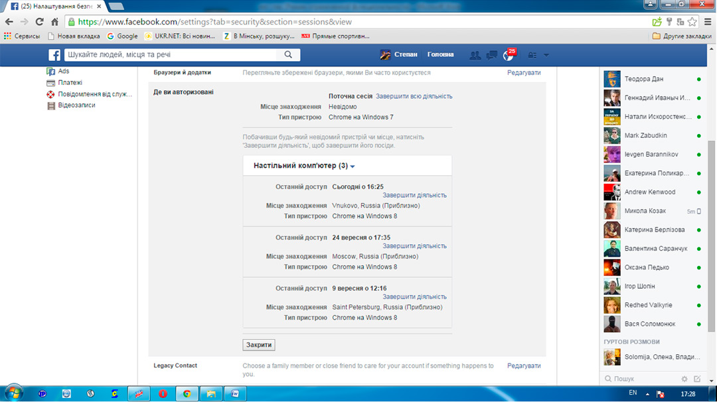Click the Закрити button
This screenshot has width=717, height=402.
point(259,346)
